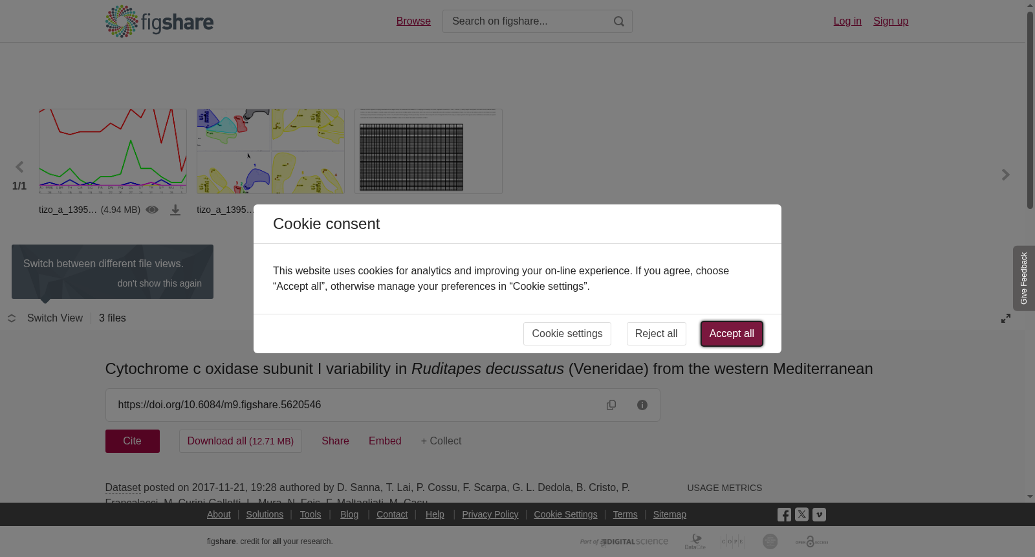Click Log in
The width and height of the screenshot is (1035, 557).
(x=847, y=21)
